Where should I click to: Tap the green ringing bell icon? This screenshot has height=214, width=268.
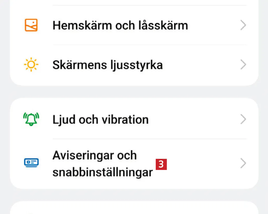(31, 119)
